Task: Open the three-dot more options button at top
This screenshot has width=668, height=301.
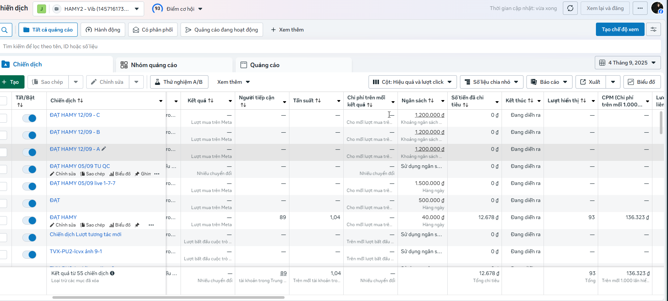Action: [x=640, y=8]
